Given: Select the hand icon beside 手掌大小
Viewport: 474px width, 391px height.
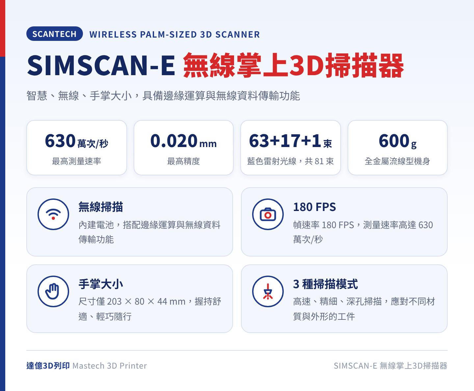Looking at the screenshot, I should pos(53,291).
